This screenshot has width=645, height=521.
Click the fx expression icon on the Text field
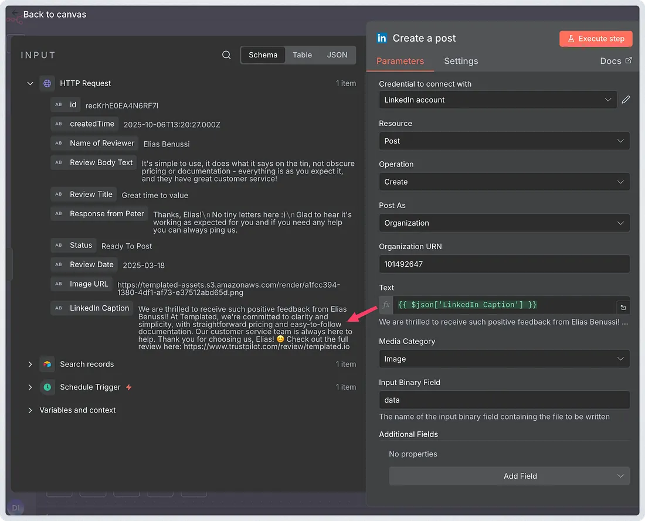pyautogui.click(x=386, y=305)
